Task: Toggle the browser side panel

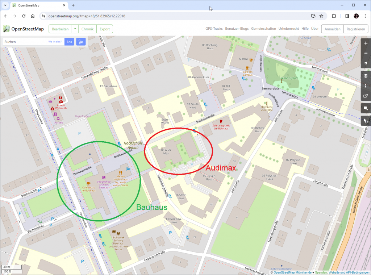Action: 347,16
